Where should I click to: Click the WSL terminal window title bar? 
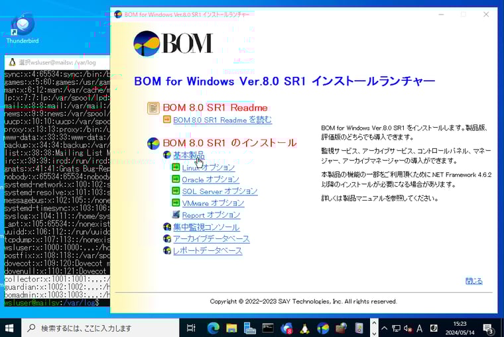point(57,62)
